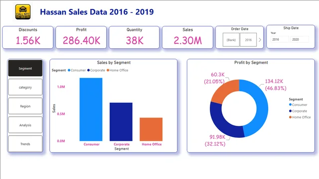This screenshot has width=319, height=179.
Task: Click Ship Date start year 2016 field
Action: [280, 39]
